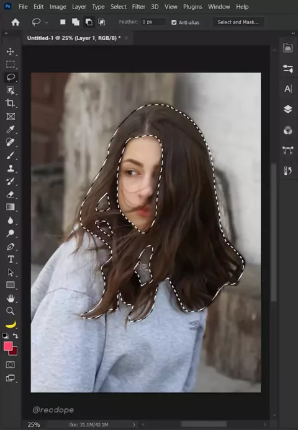Toggle the Anti-alias checkbox
This screenshot has width=298, height=430.
[174, 22]
